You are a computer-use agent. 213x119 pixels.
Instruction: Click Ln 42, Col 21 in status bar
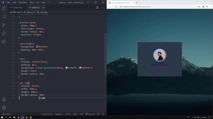tap(47, 114)
